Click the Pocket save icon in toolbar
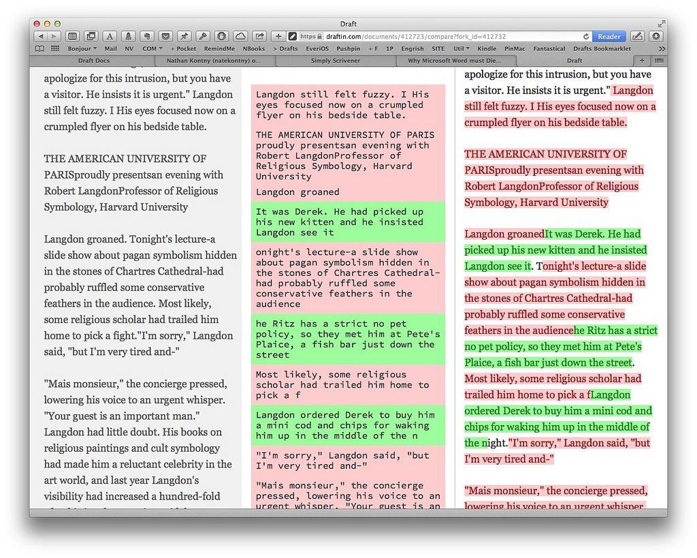This screenshot has width=697, height=558. (165, 36)
